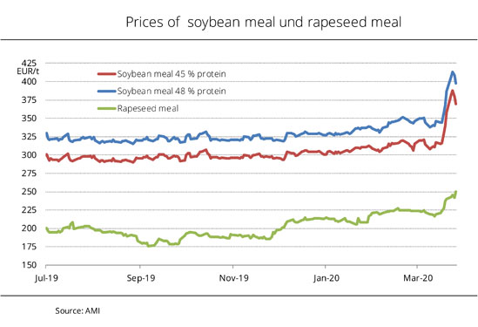Click the red Soybean meal 45 % legend swatch
The width and height of the screenshot is (478, 327).
[107, 74]
